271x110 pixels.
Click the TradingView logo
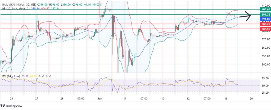click(11, 106)
